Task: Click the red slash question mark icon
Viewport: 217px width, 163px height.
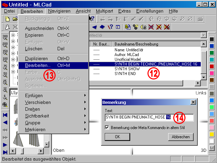Action: 110,27
